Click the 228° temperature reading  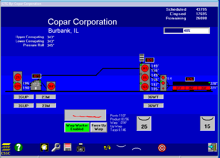(x=214, y=83)
